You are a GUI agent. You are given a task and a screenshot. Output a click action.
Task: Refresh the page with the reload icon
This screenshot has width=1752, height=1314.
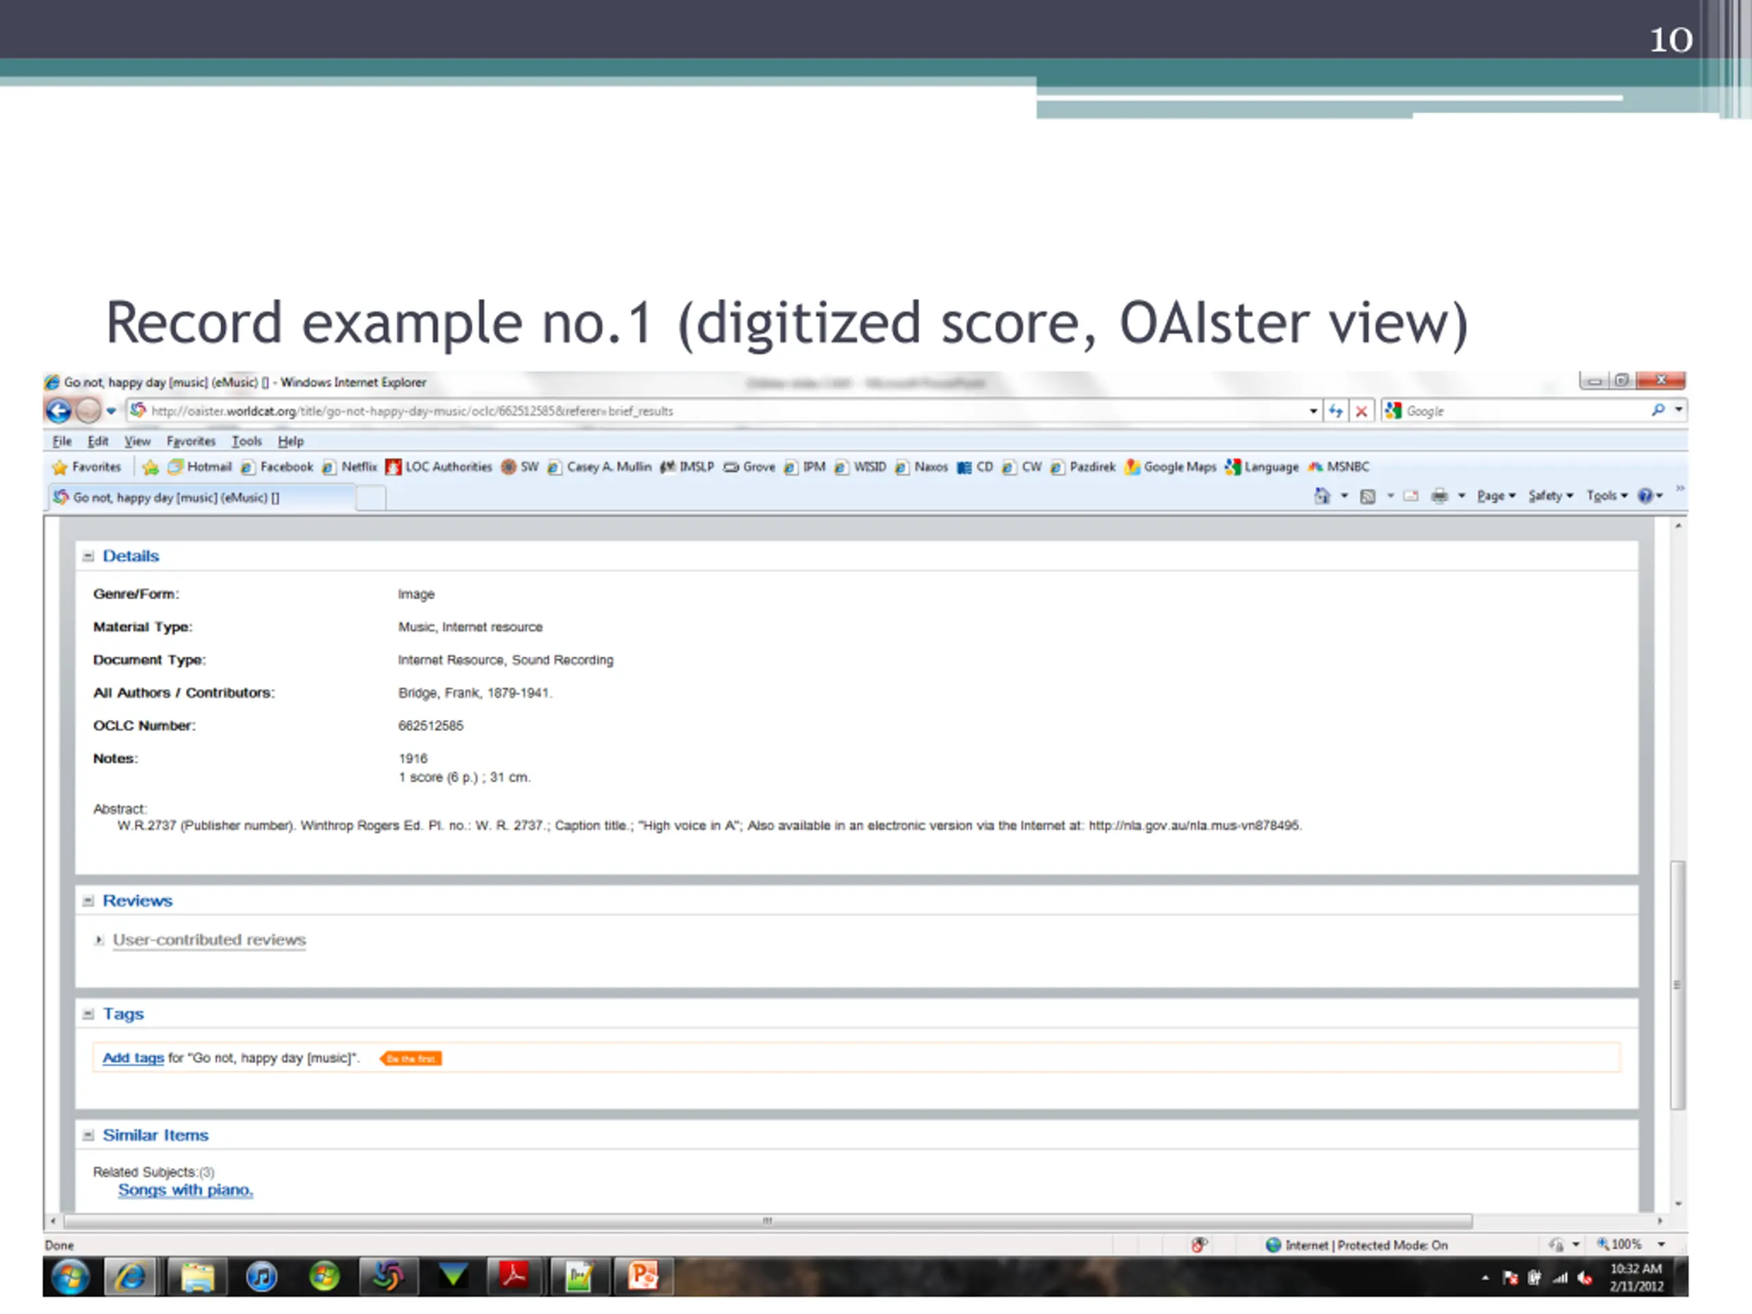click(x=1336, y=411)
